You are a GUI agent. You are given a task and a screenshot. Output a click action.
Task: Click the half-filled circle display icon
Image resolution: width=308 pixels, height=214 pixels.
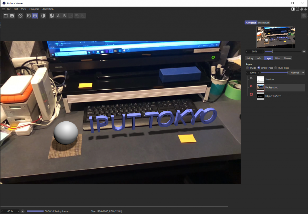43,16
